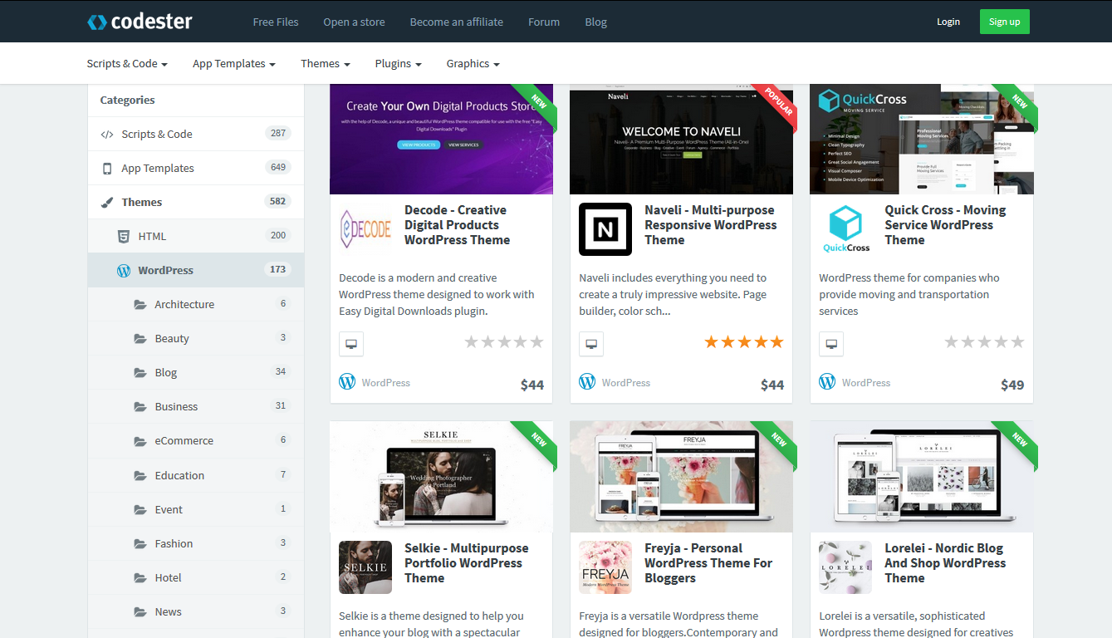Image resolution: width=1112 pixels, height=638 pixels.
Task: Select the Themes brush icon in sidebar
Action: [x=107, y=202]
